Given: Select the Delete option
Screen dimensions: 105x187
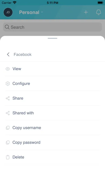Looking at the screenshot, I should [52, 157].
